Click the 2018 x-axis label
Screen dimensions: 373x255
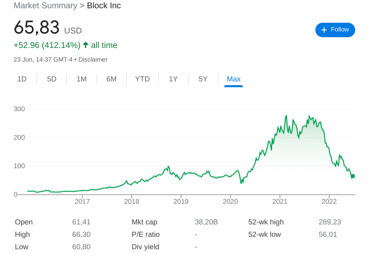[x=132, y=202]
